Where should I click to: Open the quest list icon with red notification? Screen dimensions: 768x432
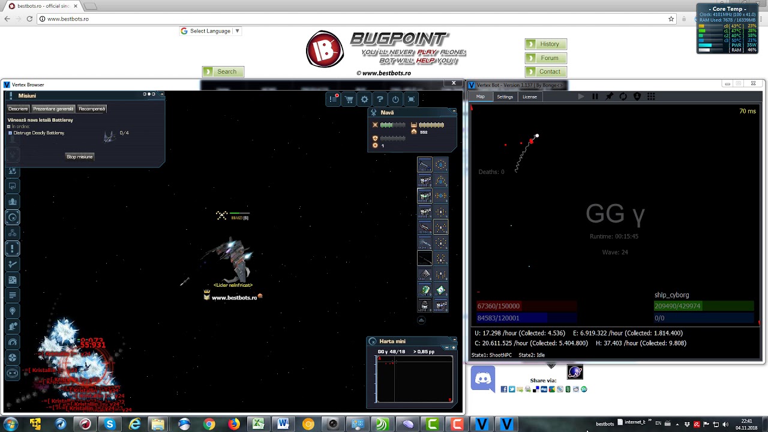pos(334,99)
